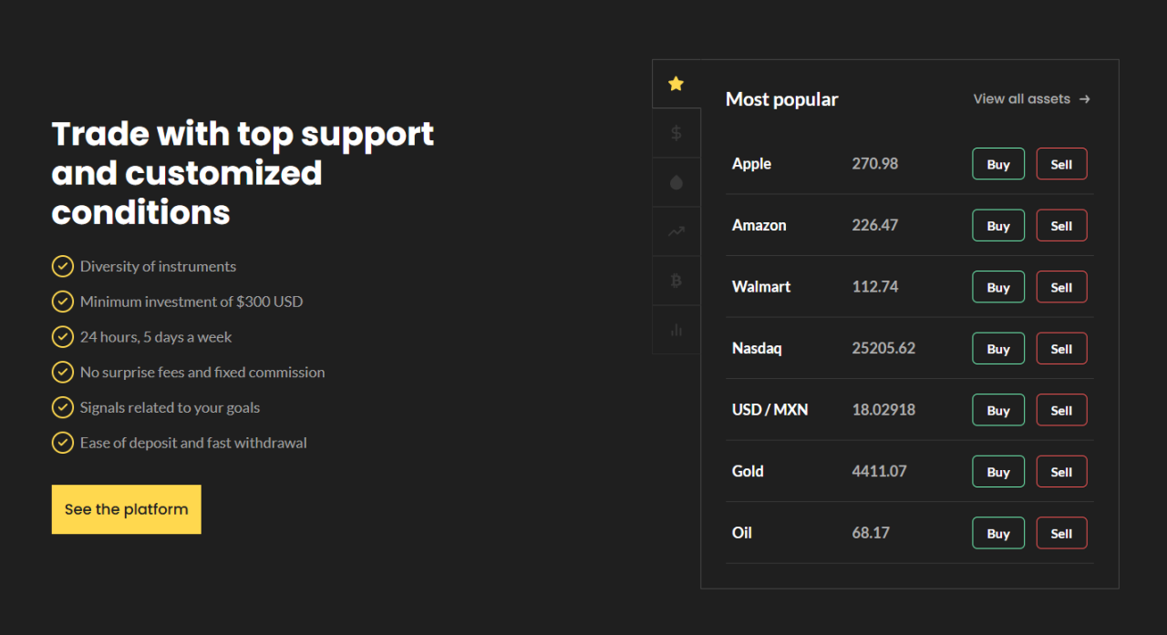The image size is (1167, 635).
Task: Sell the USD / MXN pair
Action: (x=1061, y=410)
